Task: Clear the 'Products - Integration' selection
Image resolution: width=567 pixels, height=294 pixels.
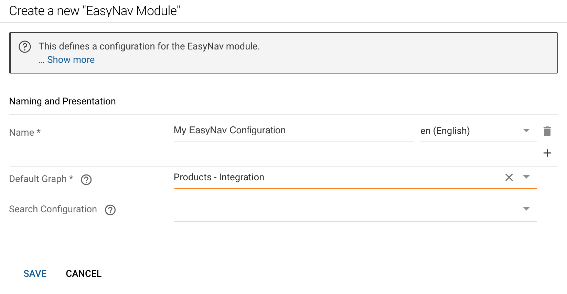Action: [x=509, y=177]
